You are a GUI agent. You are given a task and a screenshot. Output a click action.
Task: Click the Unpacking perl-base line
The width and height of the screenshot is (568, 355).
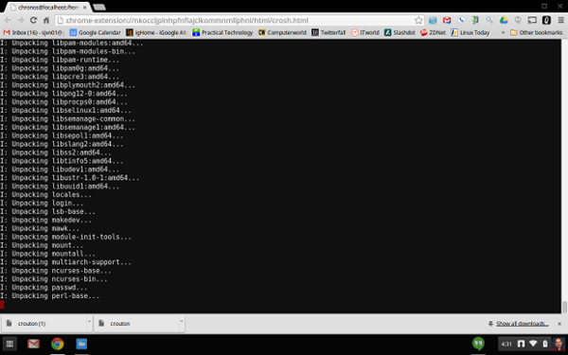point(49,296)
